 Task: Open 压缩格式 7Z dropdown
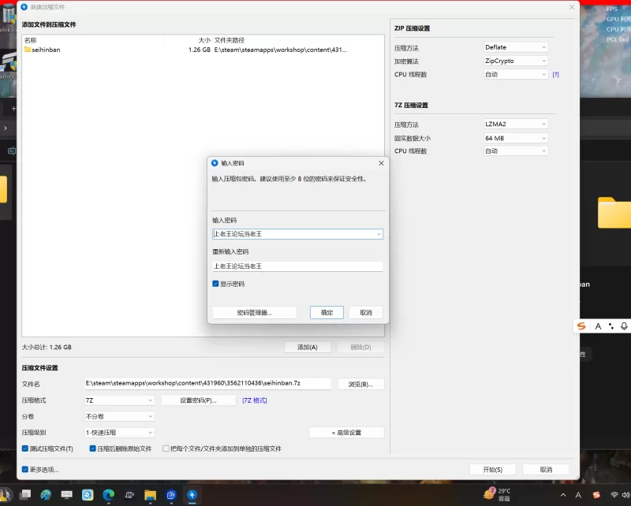tap(119, 400)
